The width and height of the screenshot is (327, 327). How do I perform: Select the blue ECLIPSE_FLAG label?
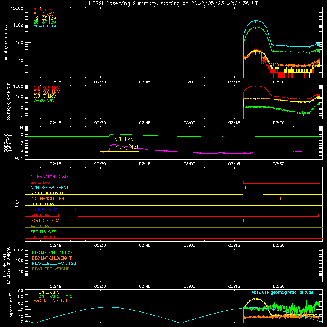tap(45, 210)
